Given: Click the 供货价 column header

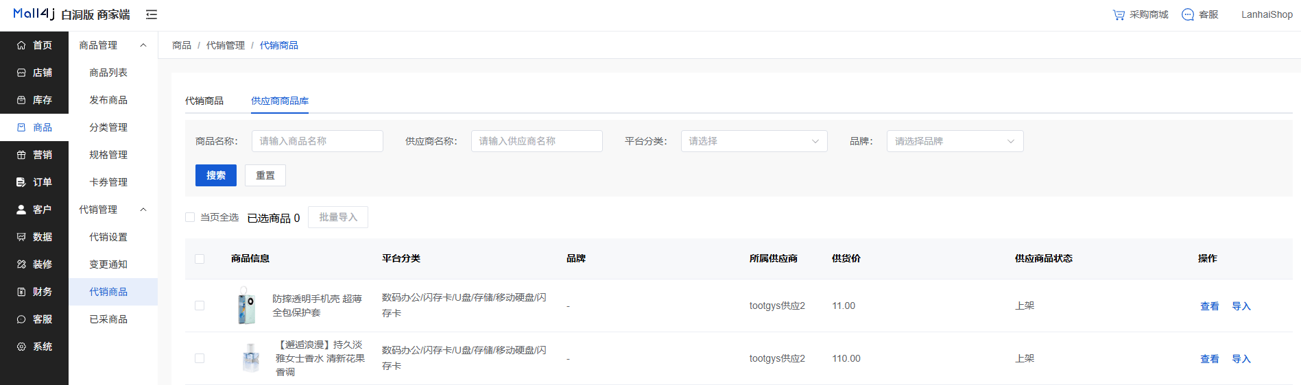Looking at the screenshot, I should tap(846, 258).
